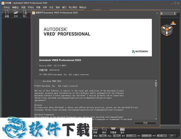Click the 'Autodesk Trademarks' heading text
The image size is (181, 139).
coord(44,115)
